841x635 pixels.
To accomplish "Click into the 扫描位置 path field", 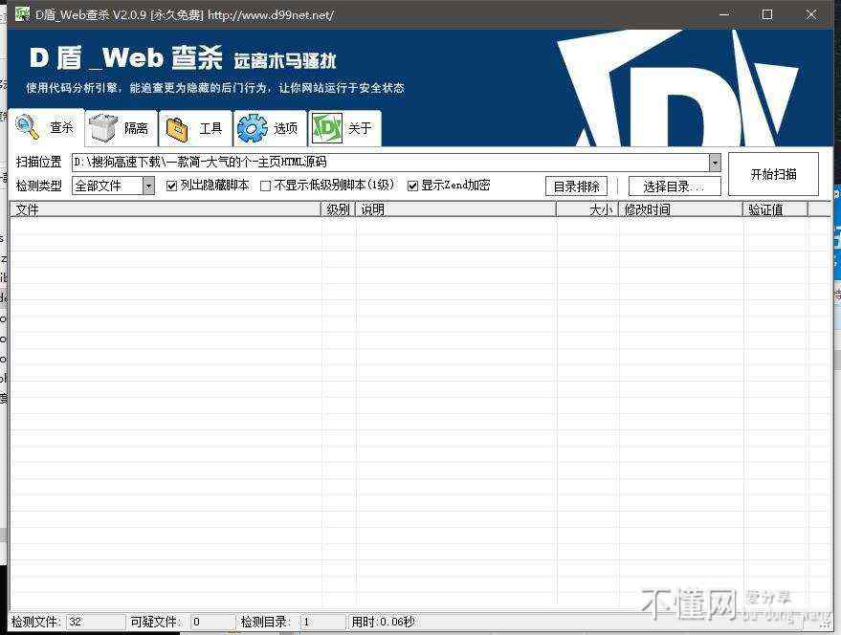I will point(390,163).
